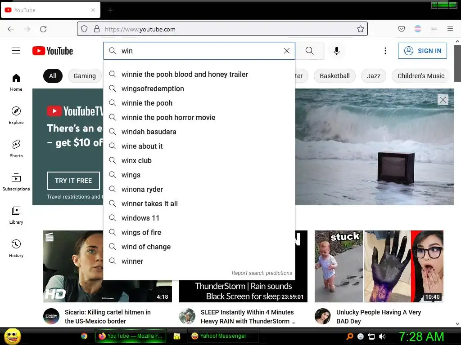Viewport: 461px width, 345px height.
Task: Open the YouTube hamburger guide menu
Action: pyautogui.click(x=16, y=51)
